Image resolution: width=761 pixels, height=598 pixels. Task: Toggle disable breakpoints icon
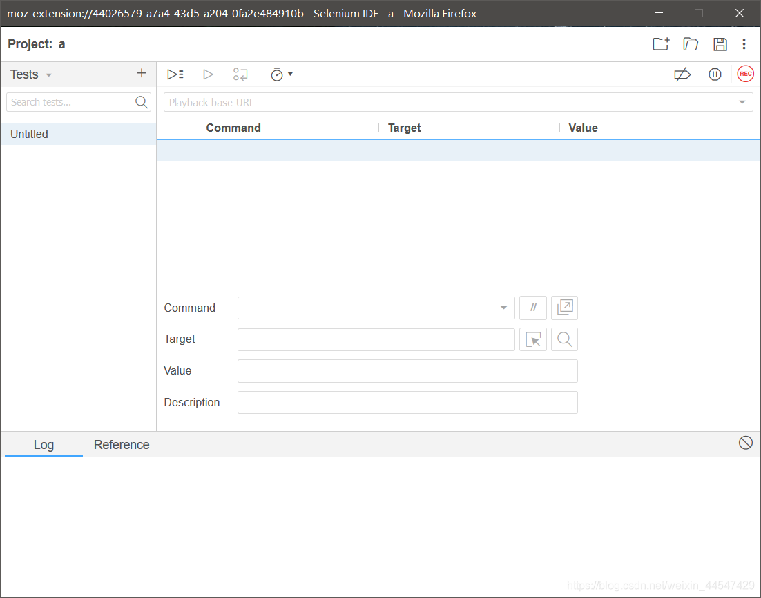pos(682,74)
